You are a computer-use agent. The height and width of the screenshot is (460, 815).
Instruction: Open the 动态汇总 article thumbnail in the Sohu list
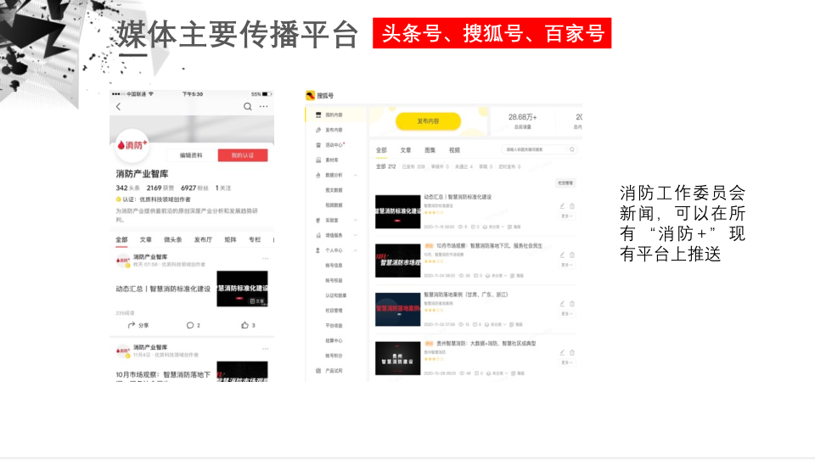pyautogui.click(x=397, y=212)
